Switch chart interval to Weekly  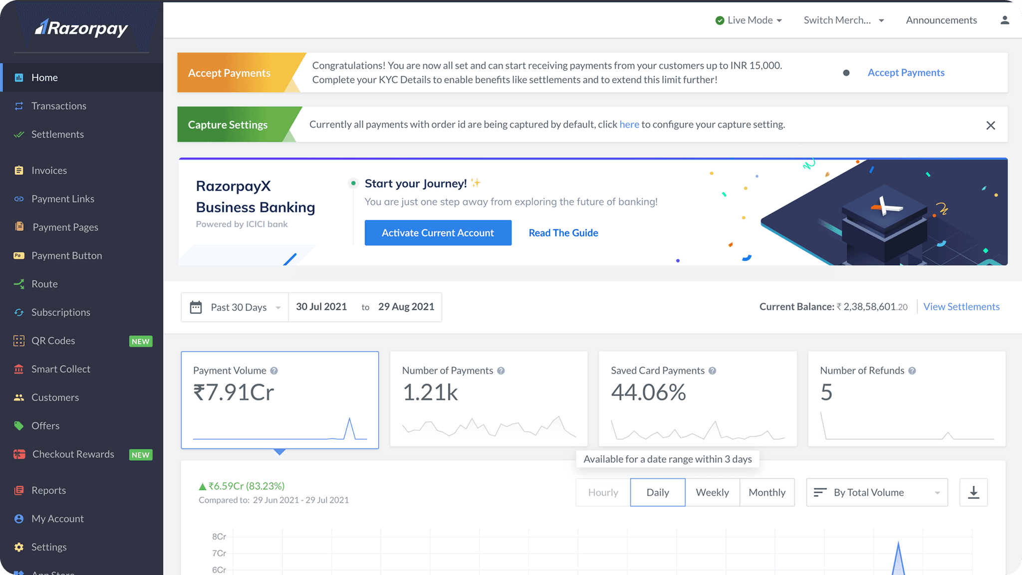coord(712,492)
